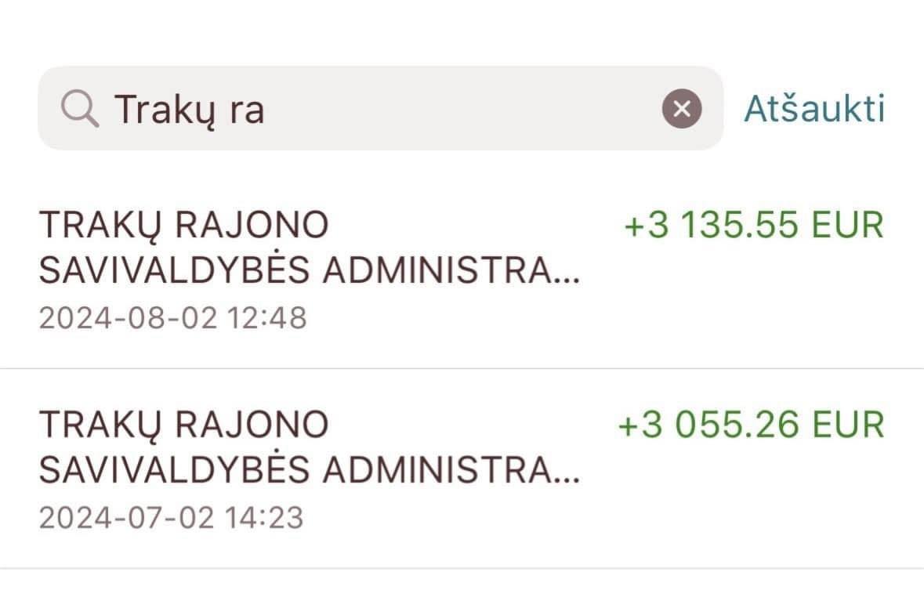This screenshot has width=924, height=608.
Task: Click EUR label on the 3 055.26 payment
Action: (847, 425)
